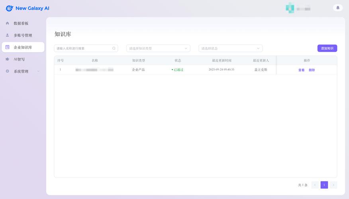Click the 知识类型 column header
Screen dimensions: 349x199
(x=138, y=60)
